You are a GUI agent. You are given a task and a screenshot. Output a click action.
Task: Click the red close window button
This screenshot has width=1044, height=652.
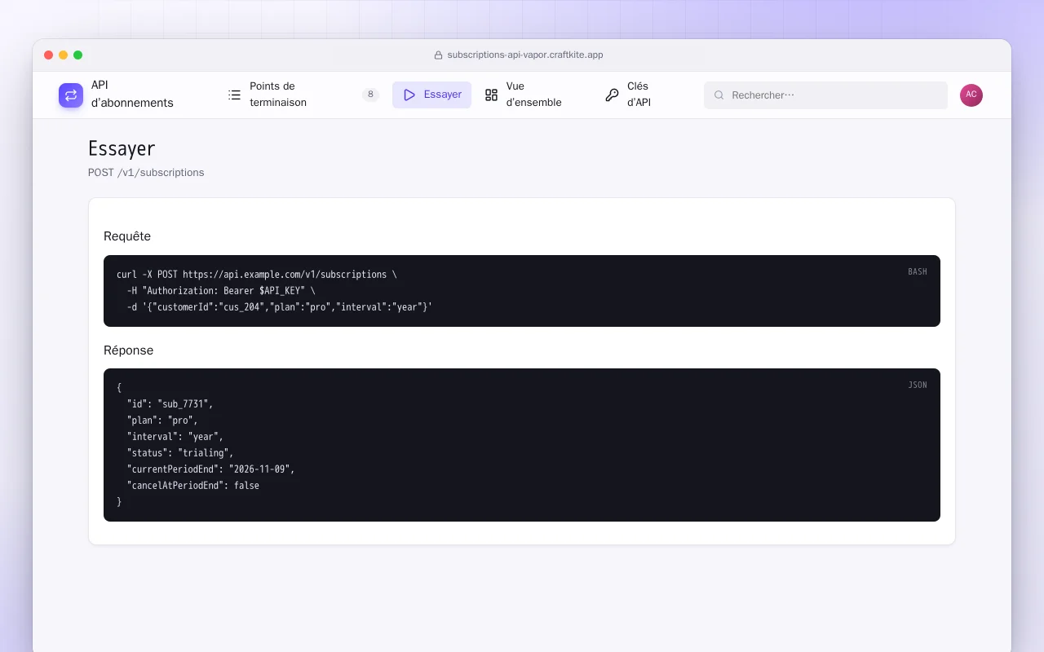coord(49,55)
